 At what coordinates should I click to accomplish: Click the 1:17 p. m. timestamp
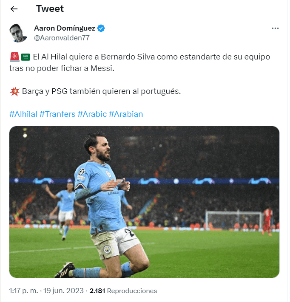pyautogui.click(x=24, y=291)
